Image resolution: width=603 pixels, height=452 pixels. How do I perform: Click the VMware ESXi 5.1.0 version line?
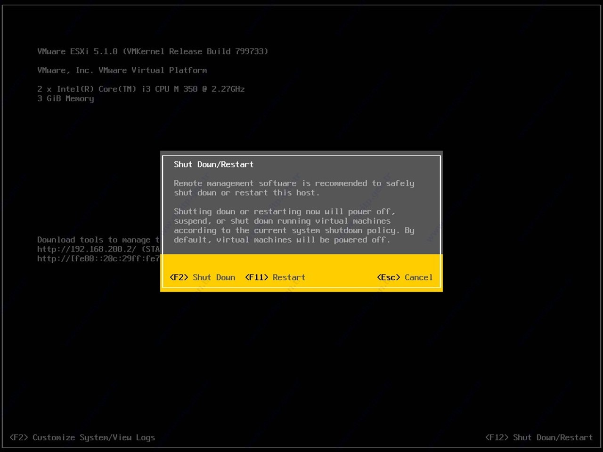point(153,51)
